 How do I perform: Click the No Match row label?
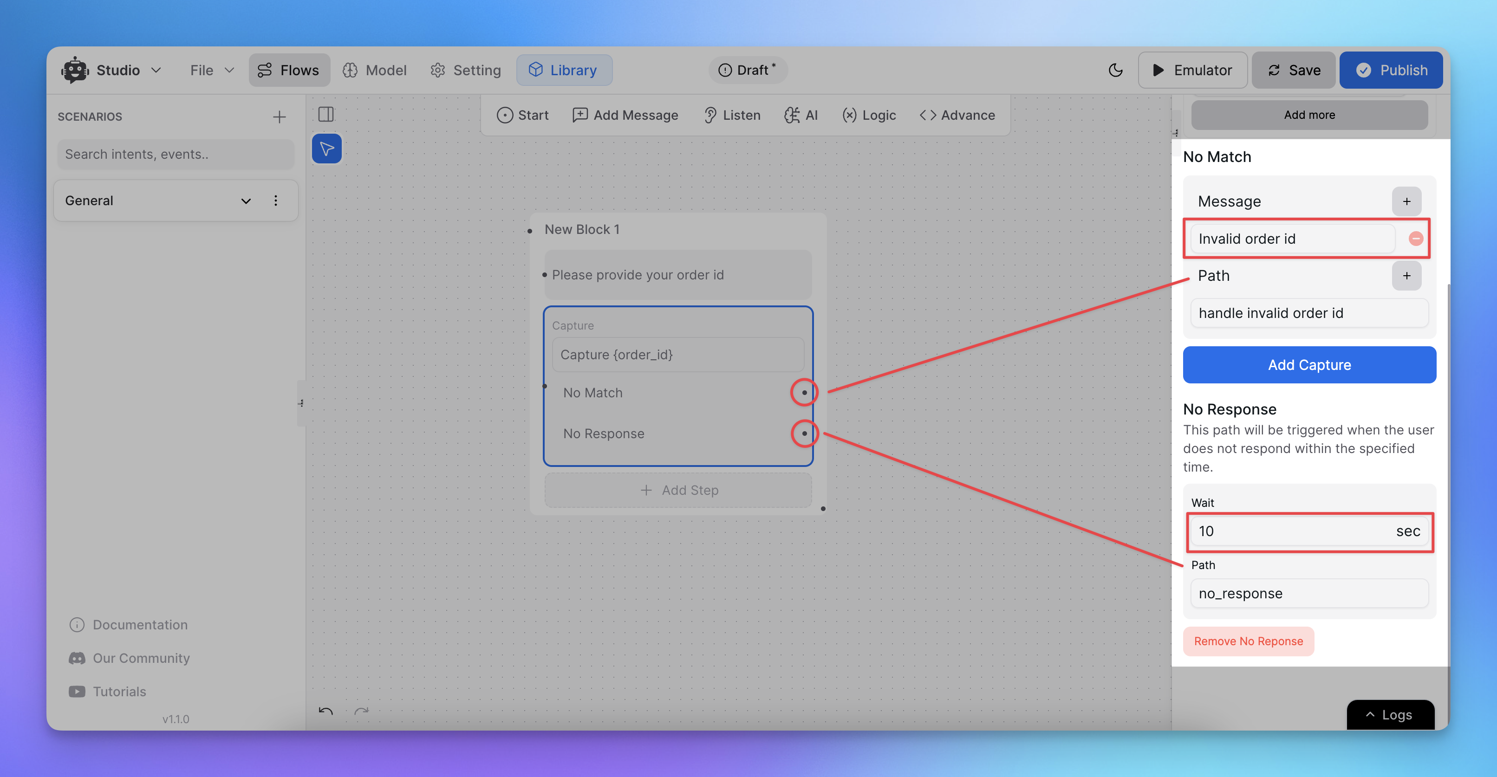(x=592, y=393)
